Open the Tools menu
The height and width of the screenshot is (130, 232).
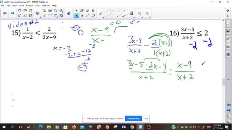tap(37, 6)
